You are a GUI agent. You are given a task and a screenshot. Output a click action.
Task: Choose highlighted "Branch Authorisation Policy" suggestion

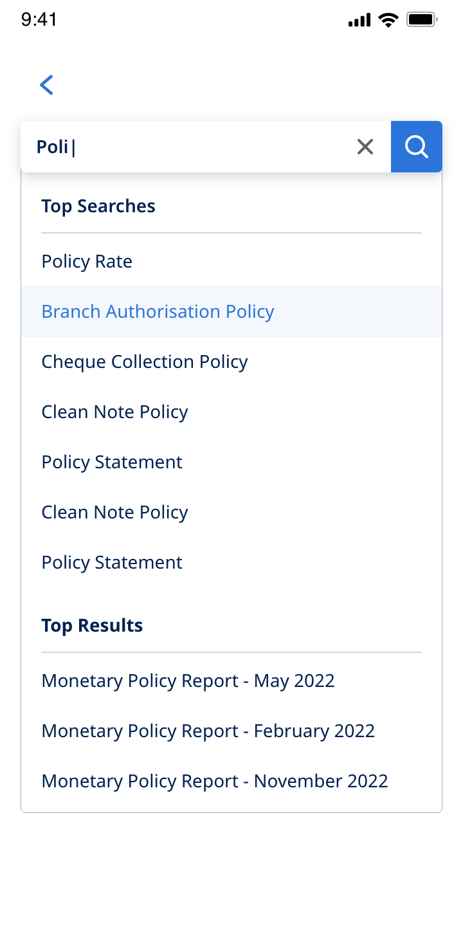(158, 311)
